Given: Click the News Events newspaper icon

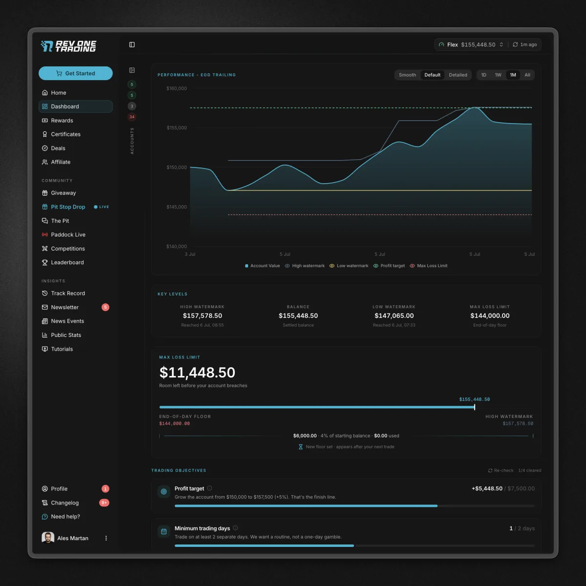Looking at the screenshot, I should pos(45,321).
